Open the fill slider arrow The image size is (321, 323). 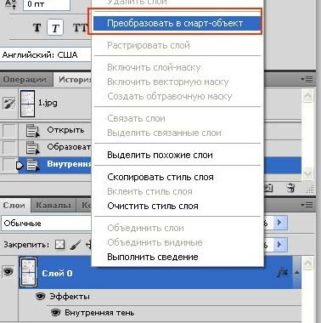coord(280,244)
